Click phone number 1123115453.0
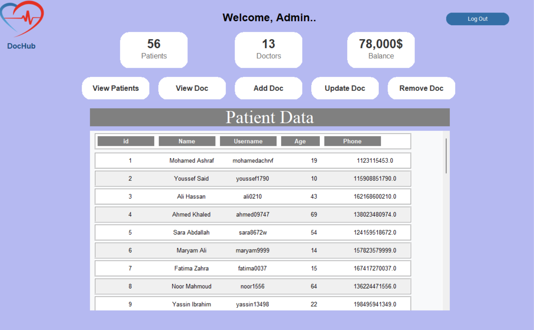The image size is (534, 330). [x=375, y=161]
